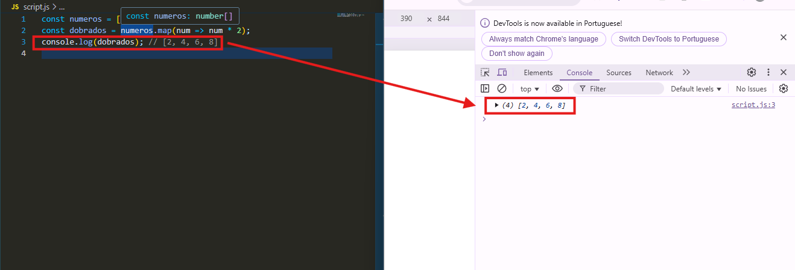
Task: Switch to the Elements tab
Action: [538, 72]
